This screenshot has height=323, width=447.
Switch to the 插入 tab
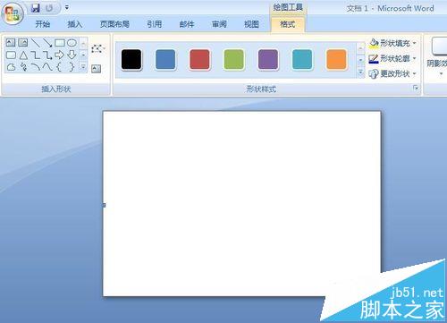pyautogui.click(x=74, y=24)
